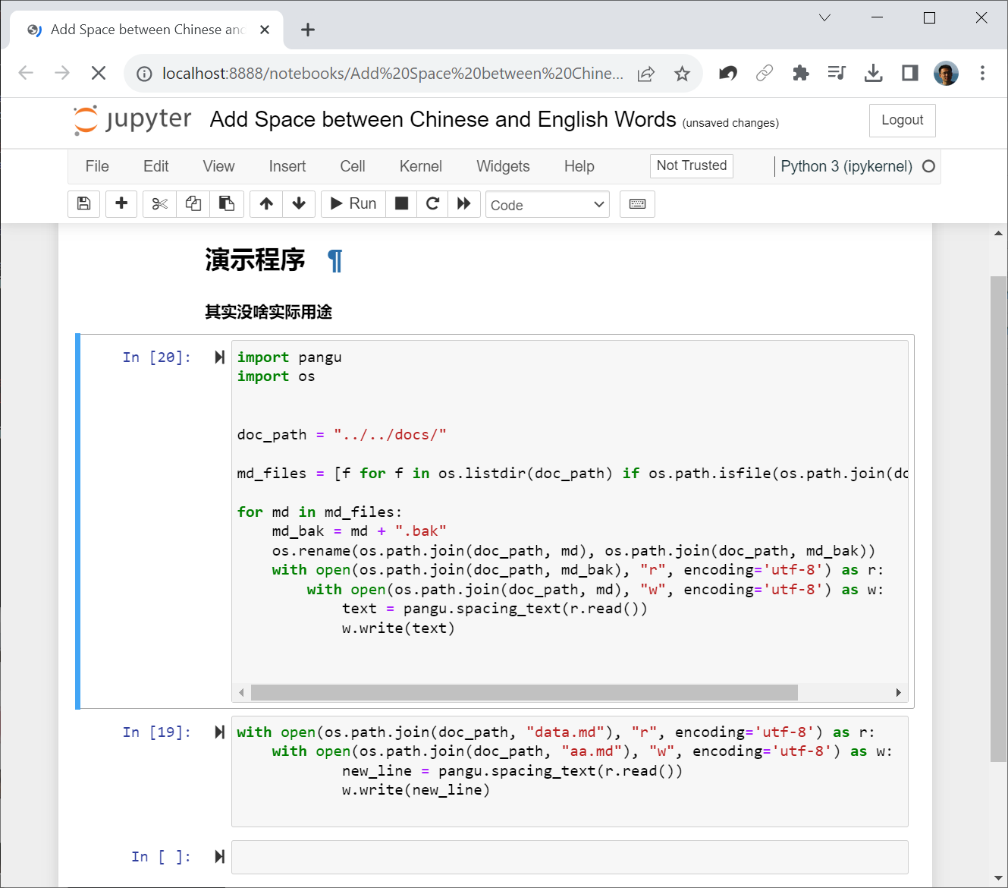Click the save and checkpoint icon
The image size is (1008, 888).
84,203
